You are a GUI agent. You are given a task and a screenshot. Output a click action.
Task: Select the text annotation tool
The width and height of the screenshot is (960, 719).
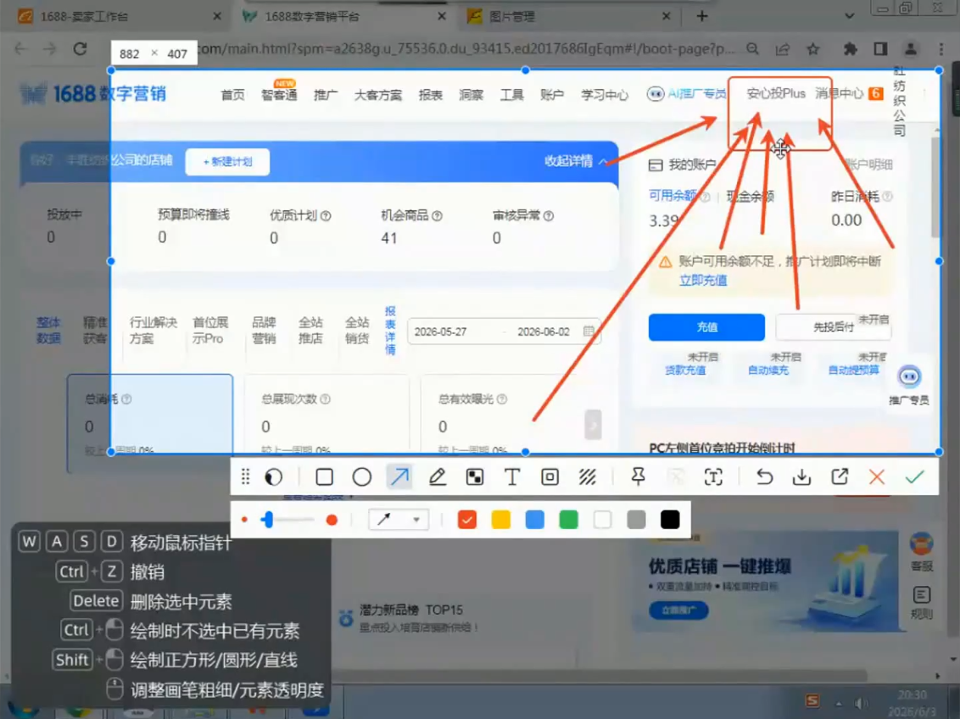click(x=512, y=477)
